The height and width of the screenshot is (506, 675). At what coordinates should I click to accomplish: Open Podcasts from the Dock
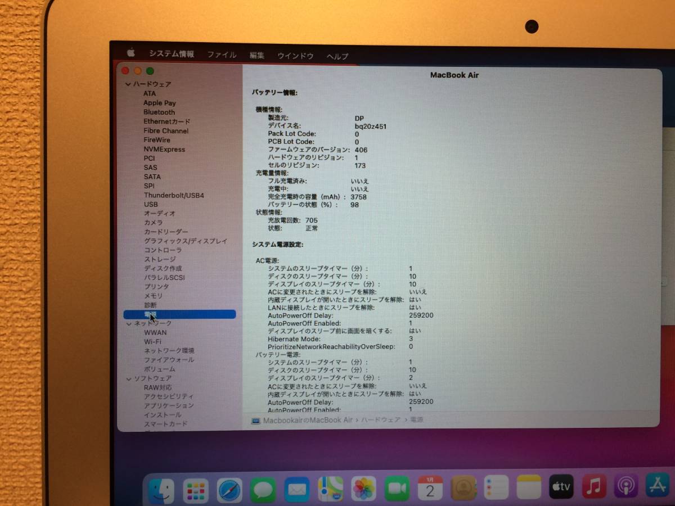[x=626, y=486]
